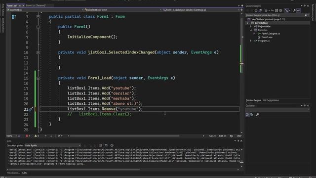The width and height of the screenshot is (316, 178).
Task: Pin the Özellikler properties panel
Action: click(305, 105)
